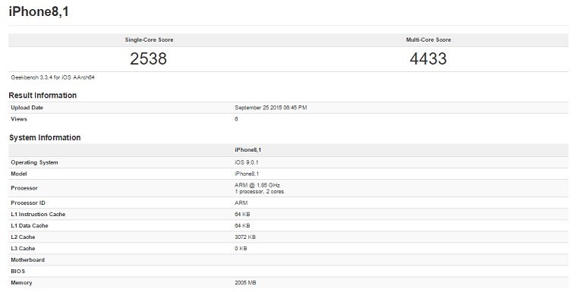Click the L2 Cache 3072 KB value
Screen dimensions: 577x292
(245, 237)
